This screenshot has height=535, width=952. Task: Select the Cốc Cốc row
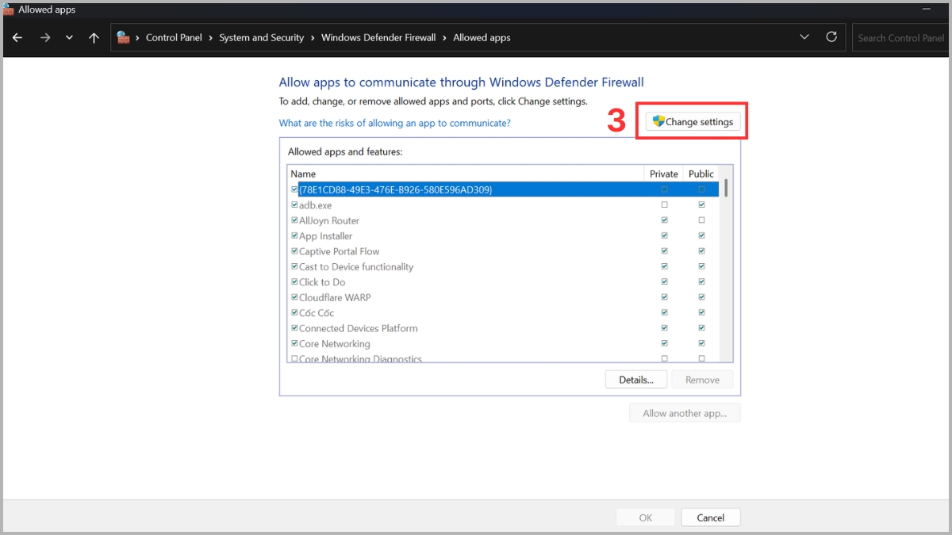click(504, 312)
